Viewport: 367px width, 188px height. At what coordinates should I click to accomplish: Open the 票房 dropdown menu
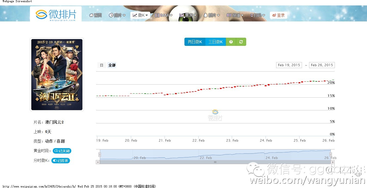pyautogui.click(x=187, y=15)
